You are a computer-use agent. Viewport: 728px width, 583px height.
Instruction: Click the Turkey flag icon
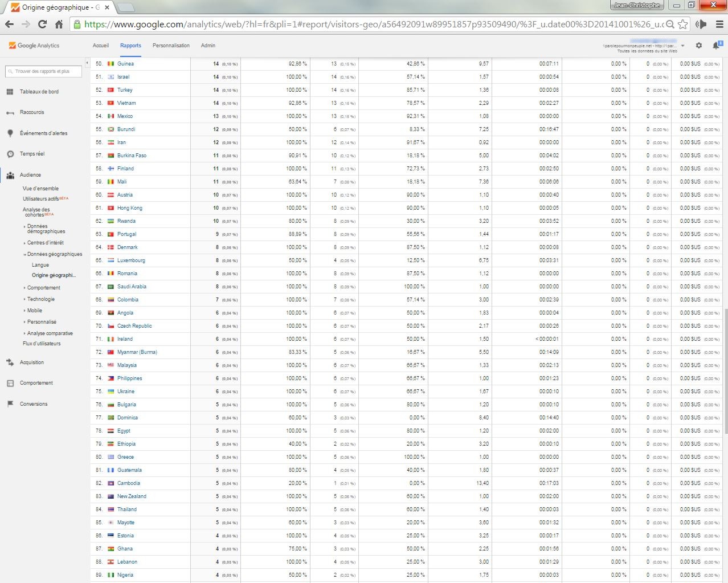pos(111,90)
